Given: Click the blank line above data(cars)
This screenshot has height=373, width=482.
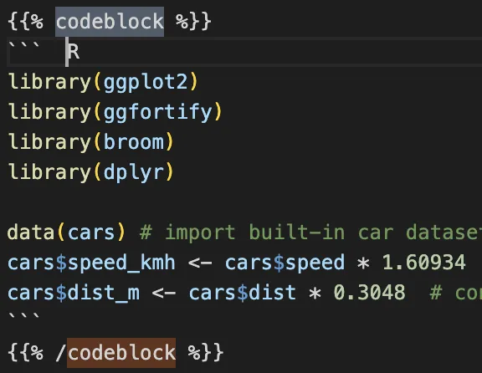Looking at the screenshot, I should pos(241,202).
